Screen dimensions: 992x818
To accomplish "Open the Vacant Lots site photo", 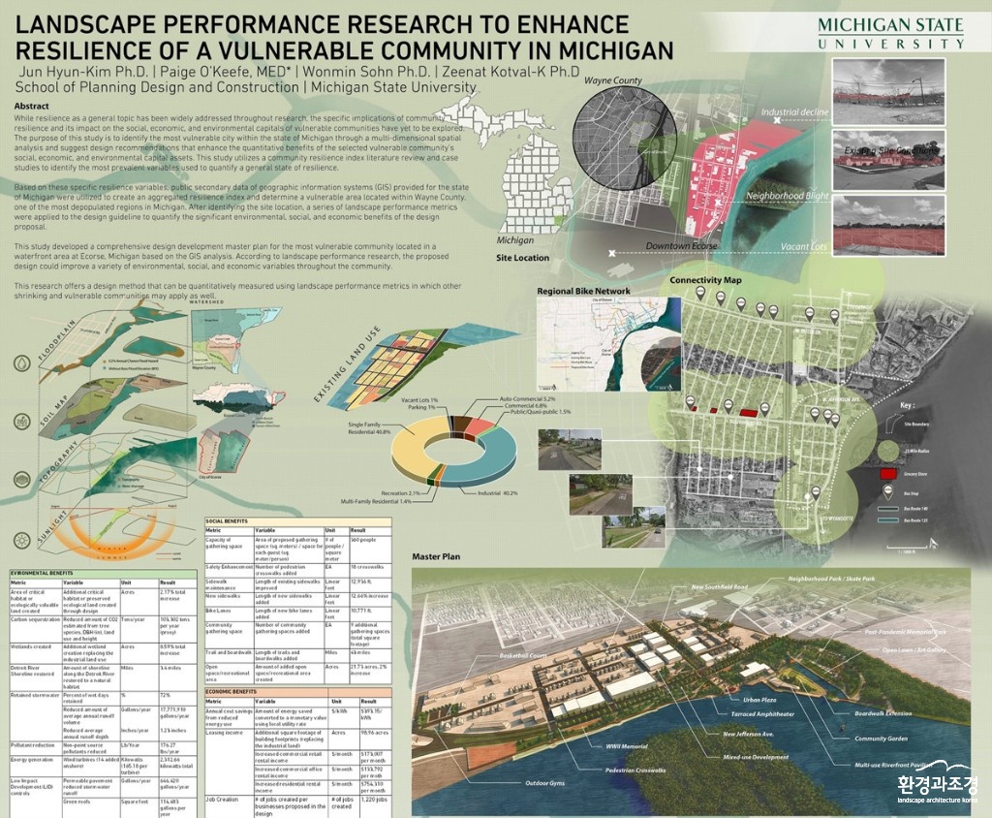I will 889,225.
